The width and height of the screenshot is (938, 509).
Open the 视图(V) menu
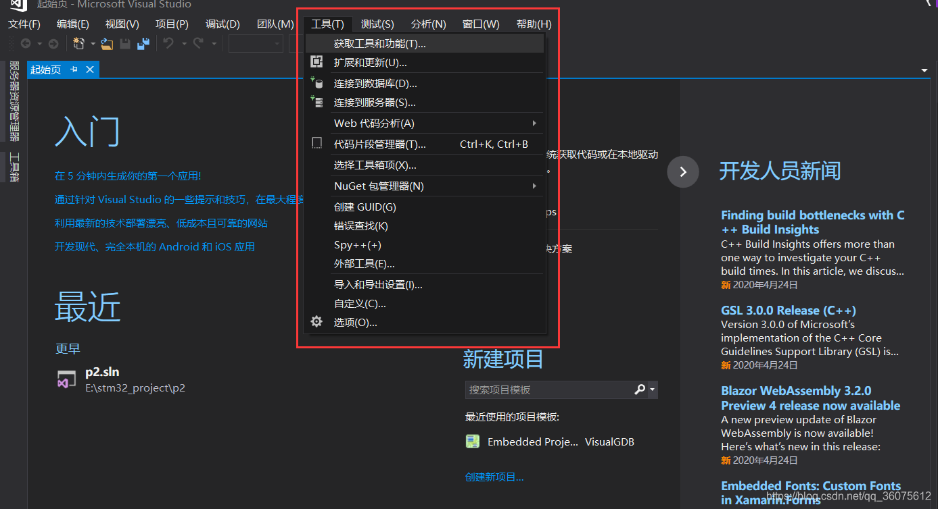(x=122, y=24)
